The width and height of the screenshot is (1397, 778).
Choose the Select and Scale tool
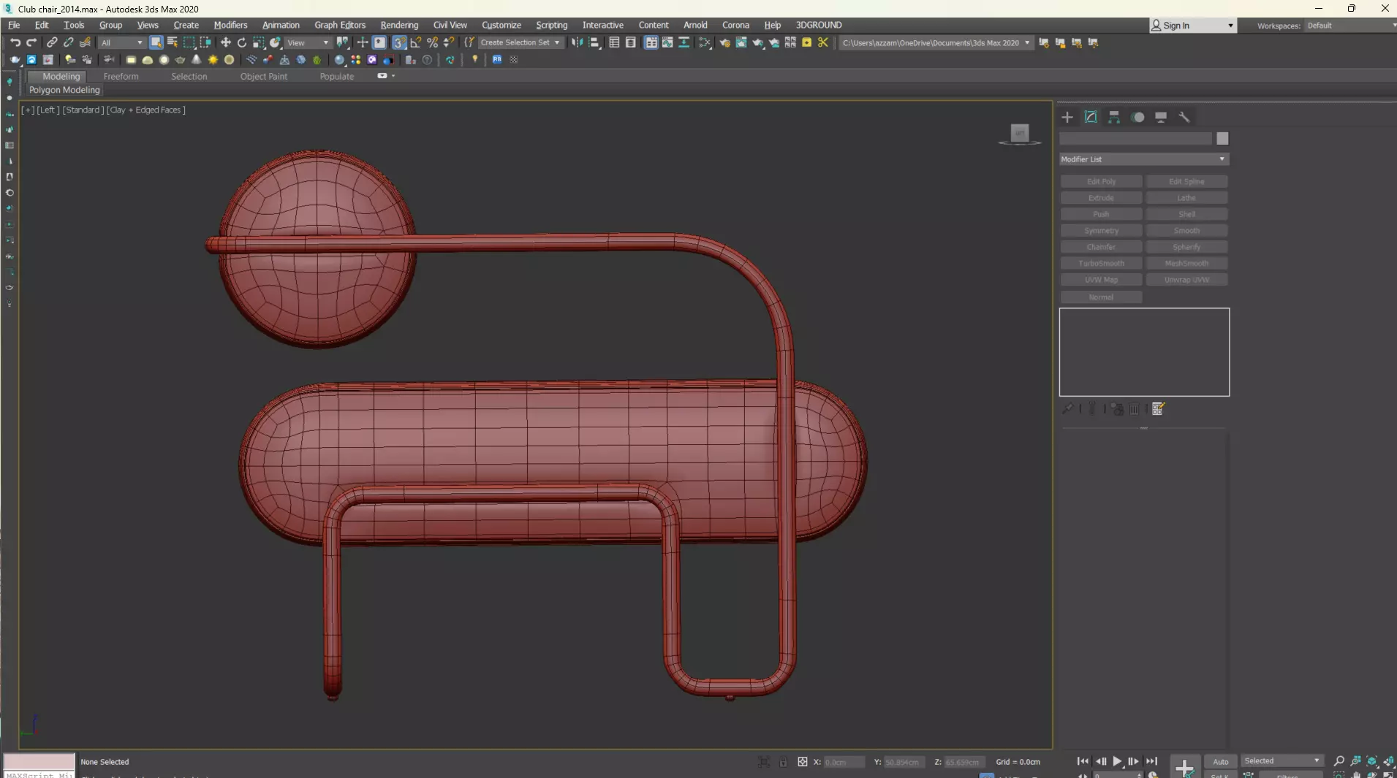(x=259, y=42)
